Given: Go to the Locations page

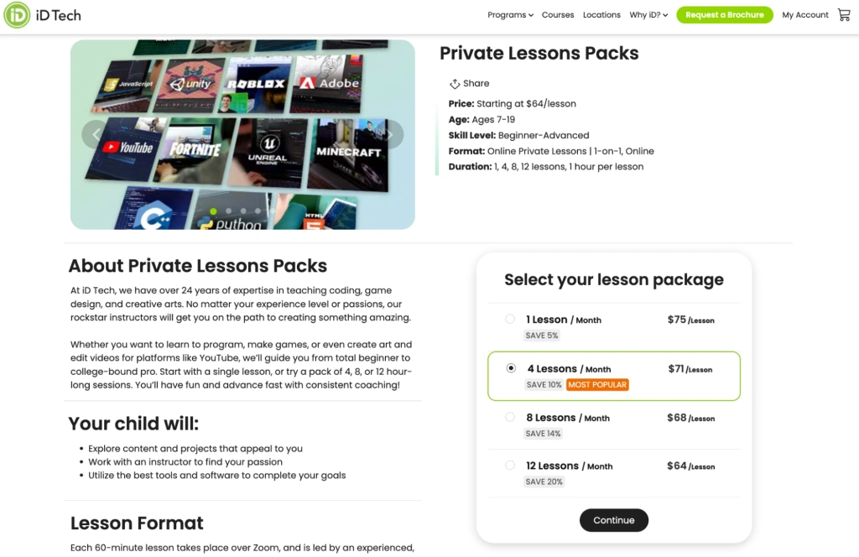Looking at the screenshot, I should 601,14.
